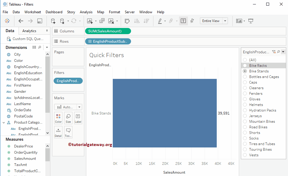Open the Label mark option
Screen dimensions: 288x176
click(x=78, y=118)
